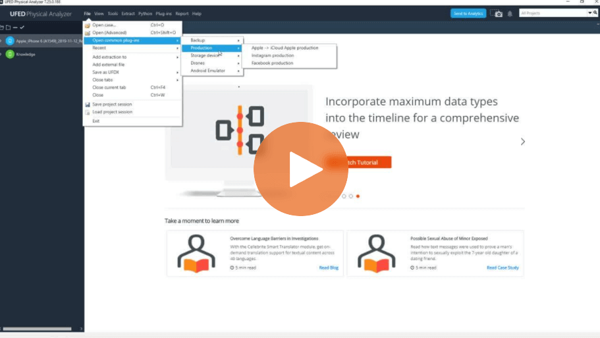Image resolution: width=600 pixels, height=338 pixels.
Task: Open the notifications bell
Action: (510, 13)
